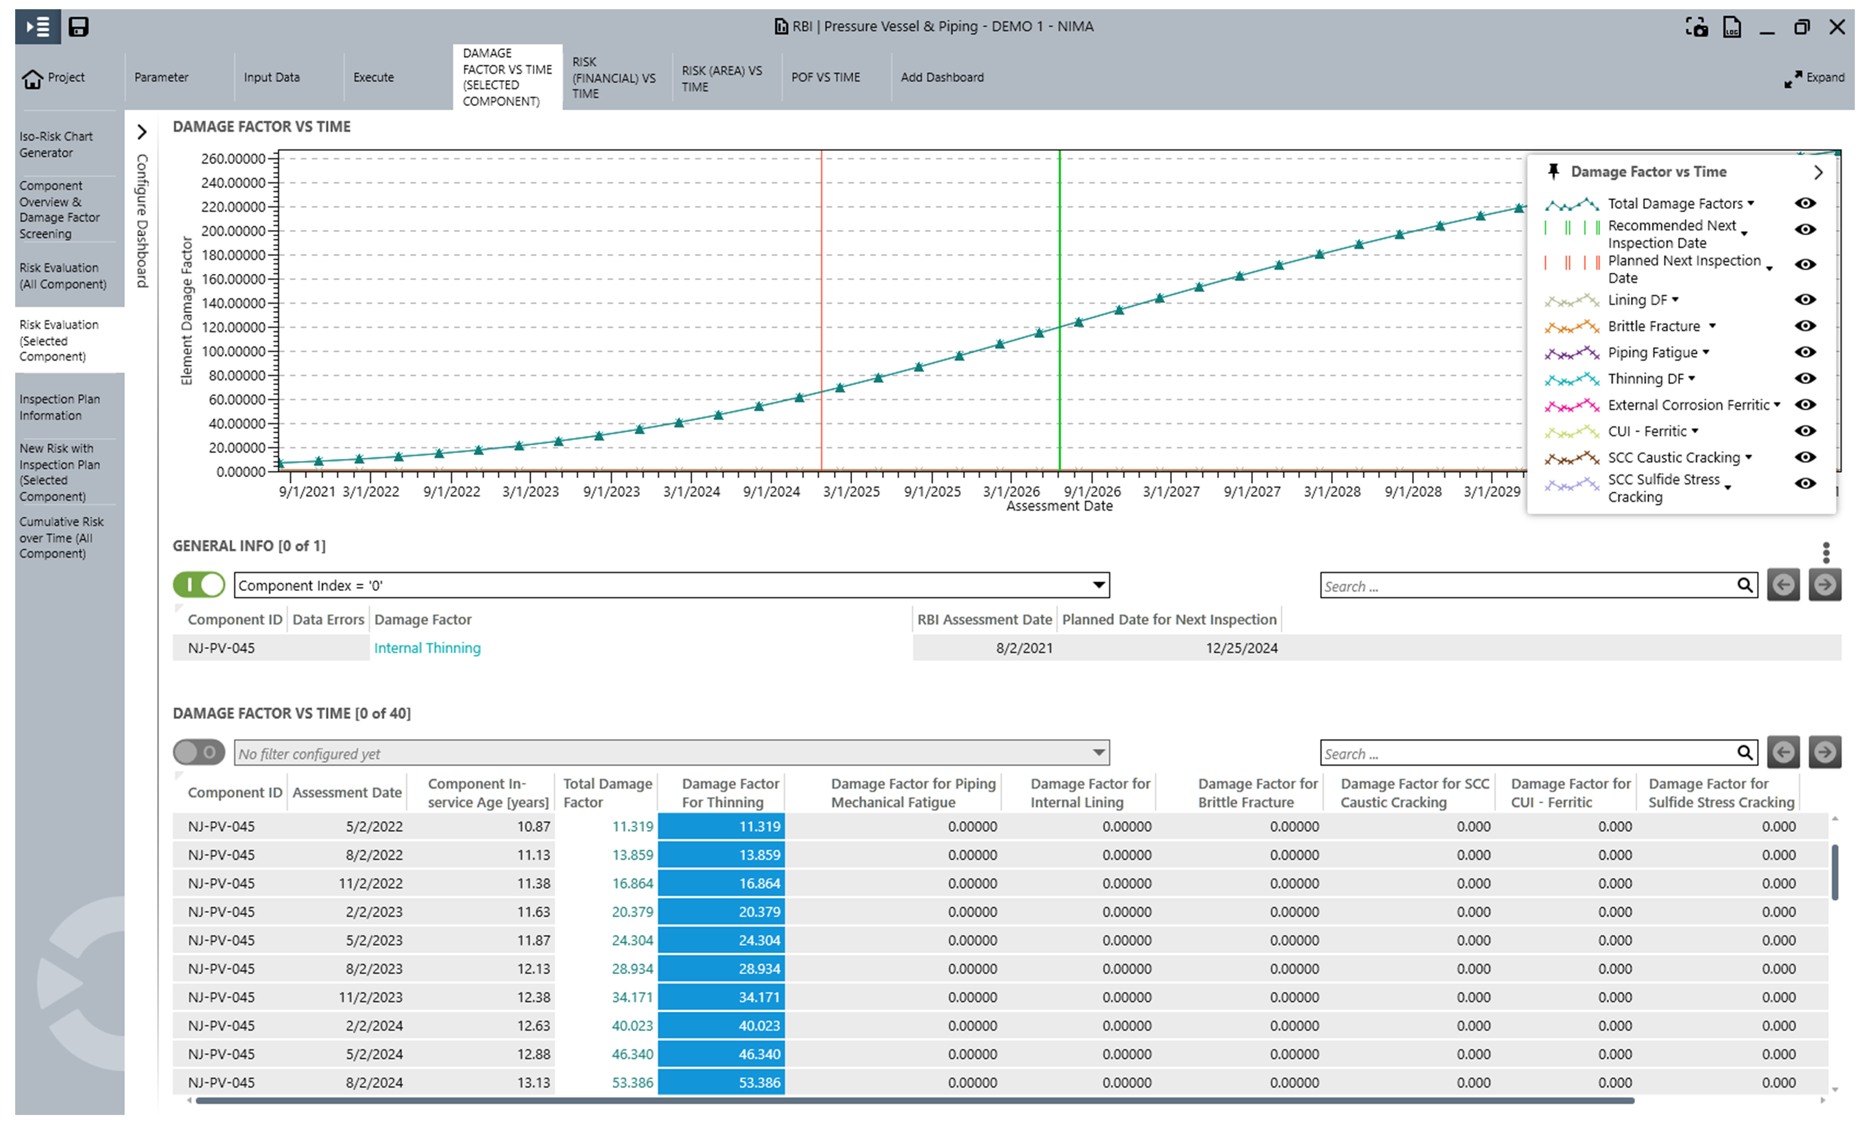Open the Component Index dropdown filter
The image size is (1870, 1128).
pyautogui.click(x=1098, y=585)
